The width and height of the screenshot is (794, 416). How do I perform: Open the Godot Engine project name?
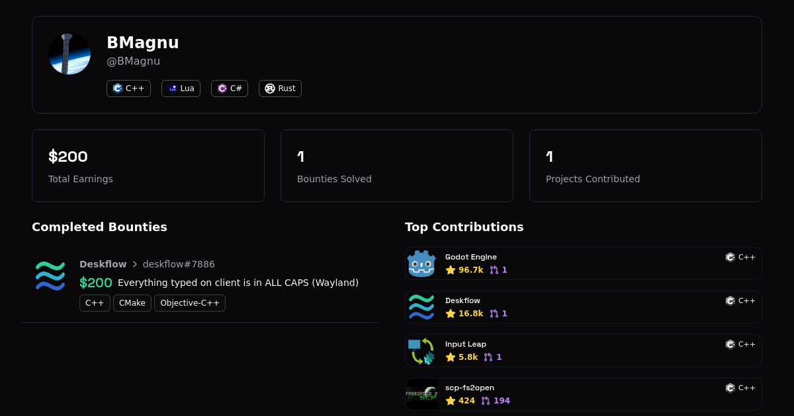pyautogui.click(x=470, y=257)
